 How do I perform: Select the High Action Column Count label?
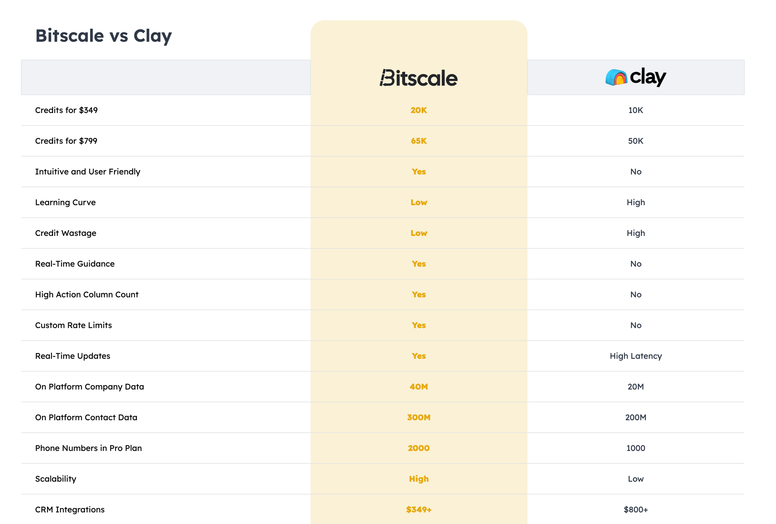86,294
